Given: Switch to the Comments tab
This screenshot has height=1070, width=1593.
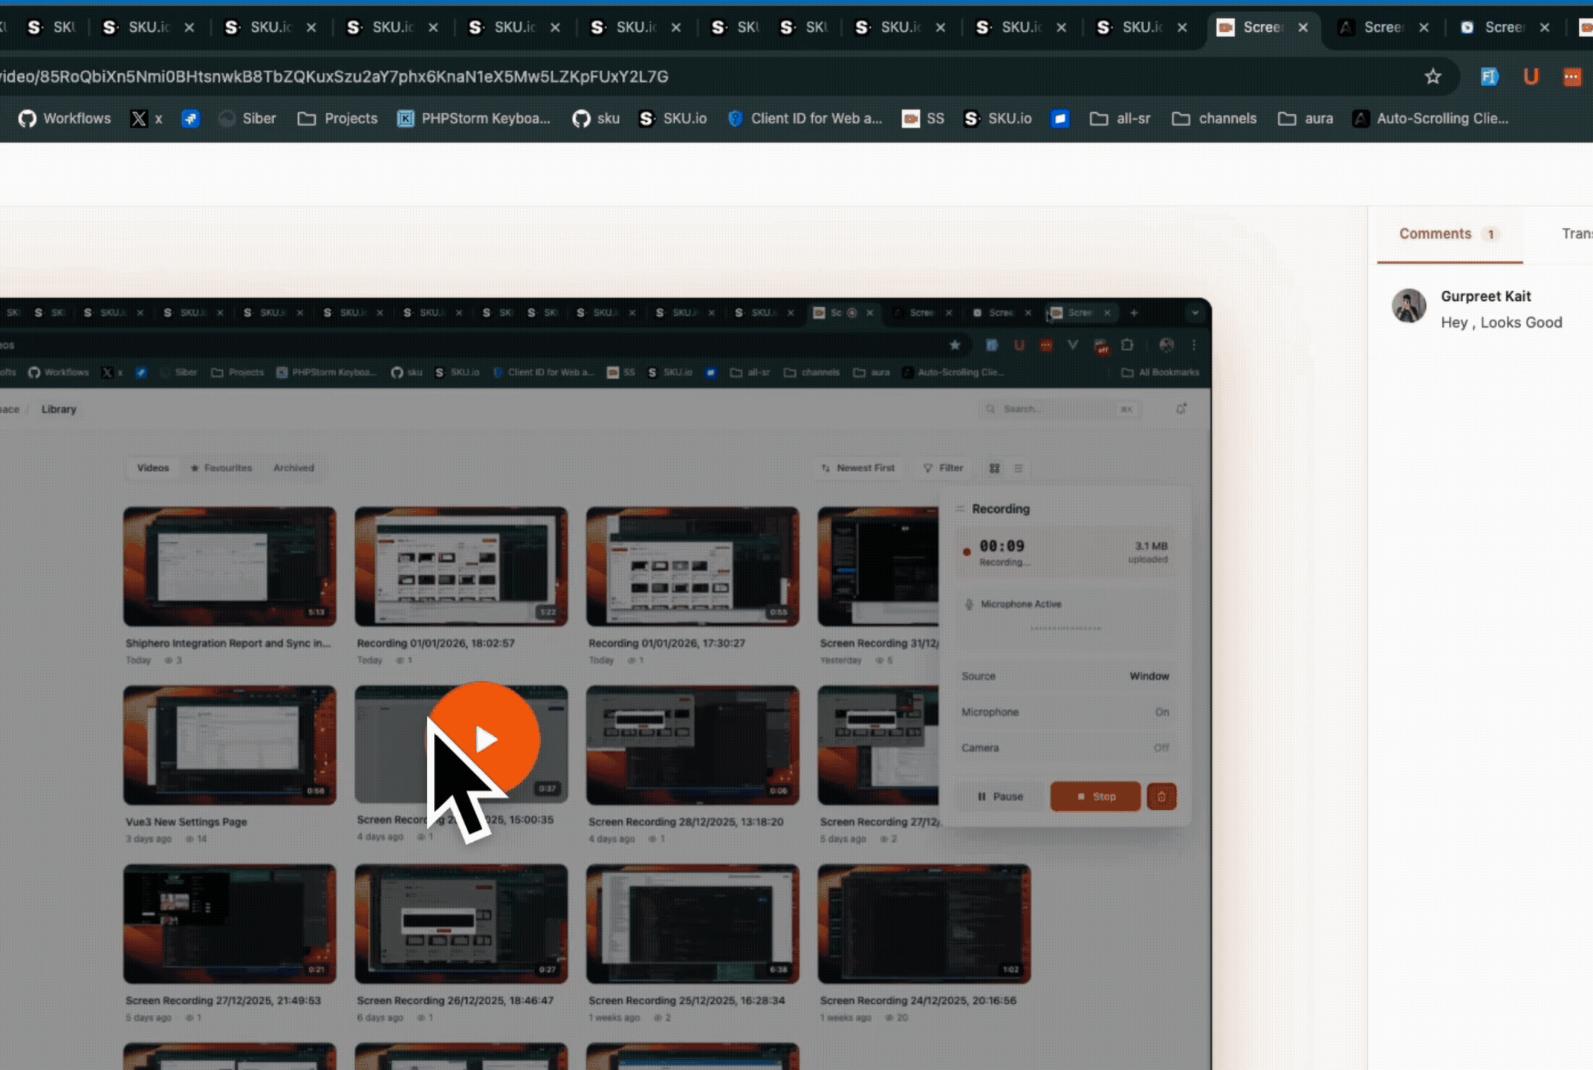Looking at the screenshot, I should click(1435, 234).
